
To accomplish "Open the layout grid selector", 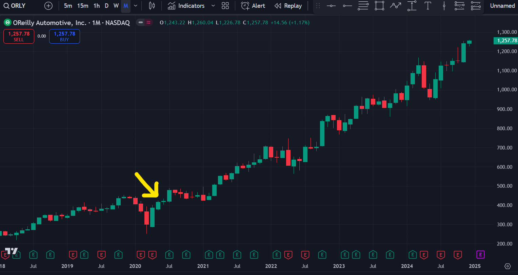I will (225, 6).
